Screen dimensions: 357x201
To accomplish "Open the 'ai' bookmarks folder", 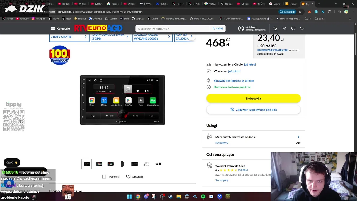I will [308, 19].
